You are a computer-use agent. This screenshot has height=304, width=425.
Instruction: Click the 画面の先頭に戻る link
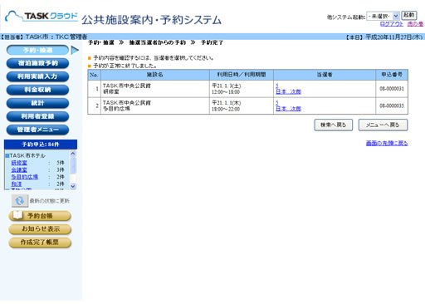tap(387, 143)
